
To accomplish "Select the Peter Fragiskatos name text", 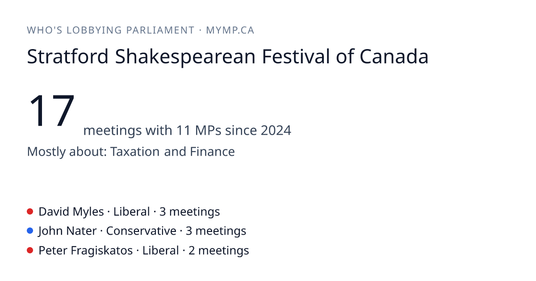I will coord(86,251).
